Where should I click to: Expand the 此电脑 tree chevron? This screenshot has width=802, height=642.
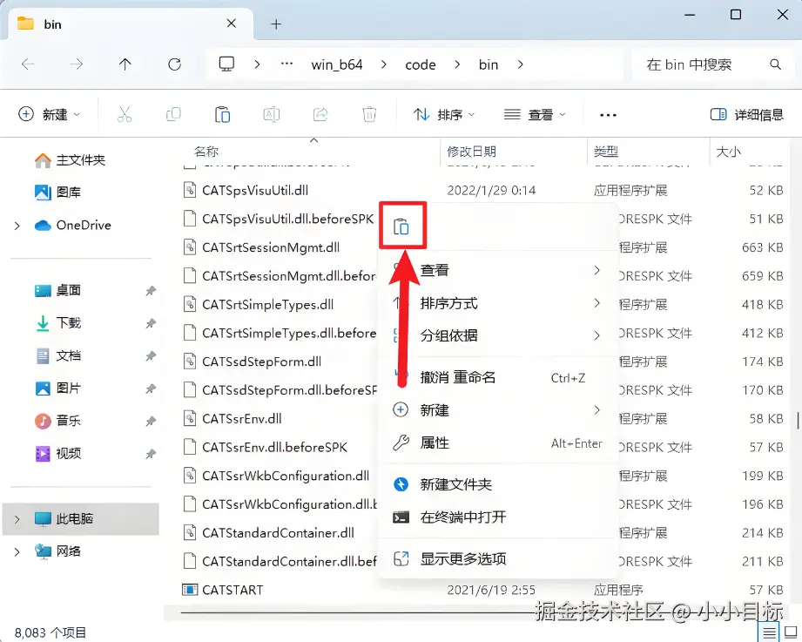tap(17, 519)
